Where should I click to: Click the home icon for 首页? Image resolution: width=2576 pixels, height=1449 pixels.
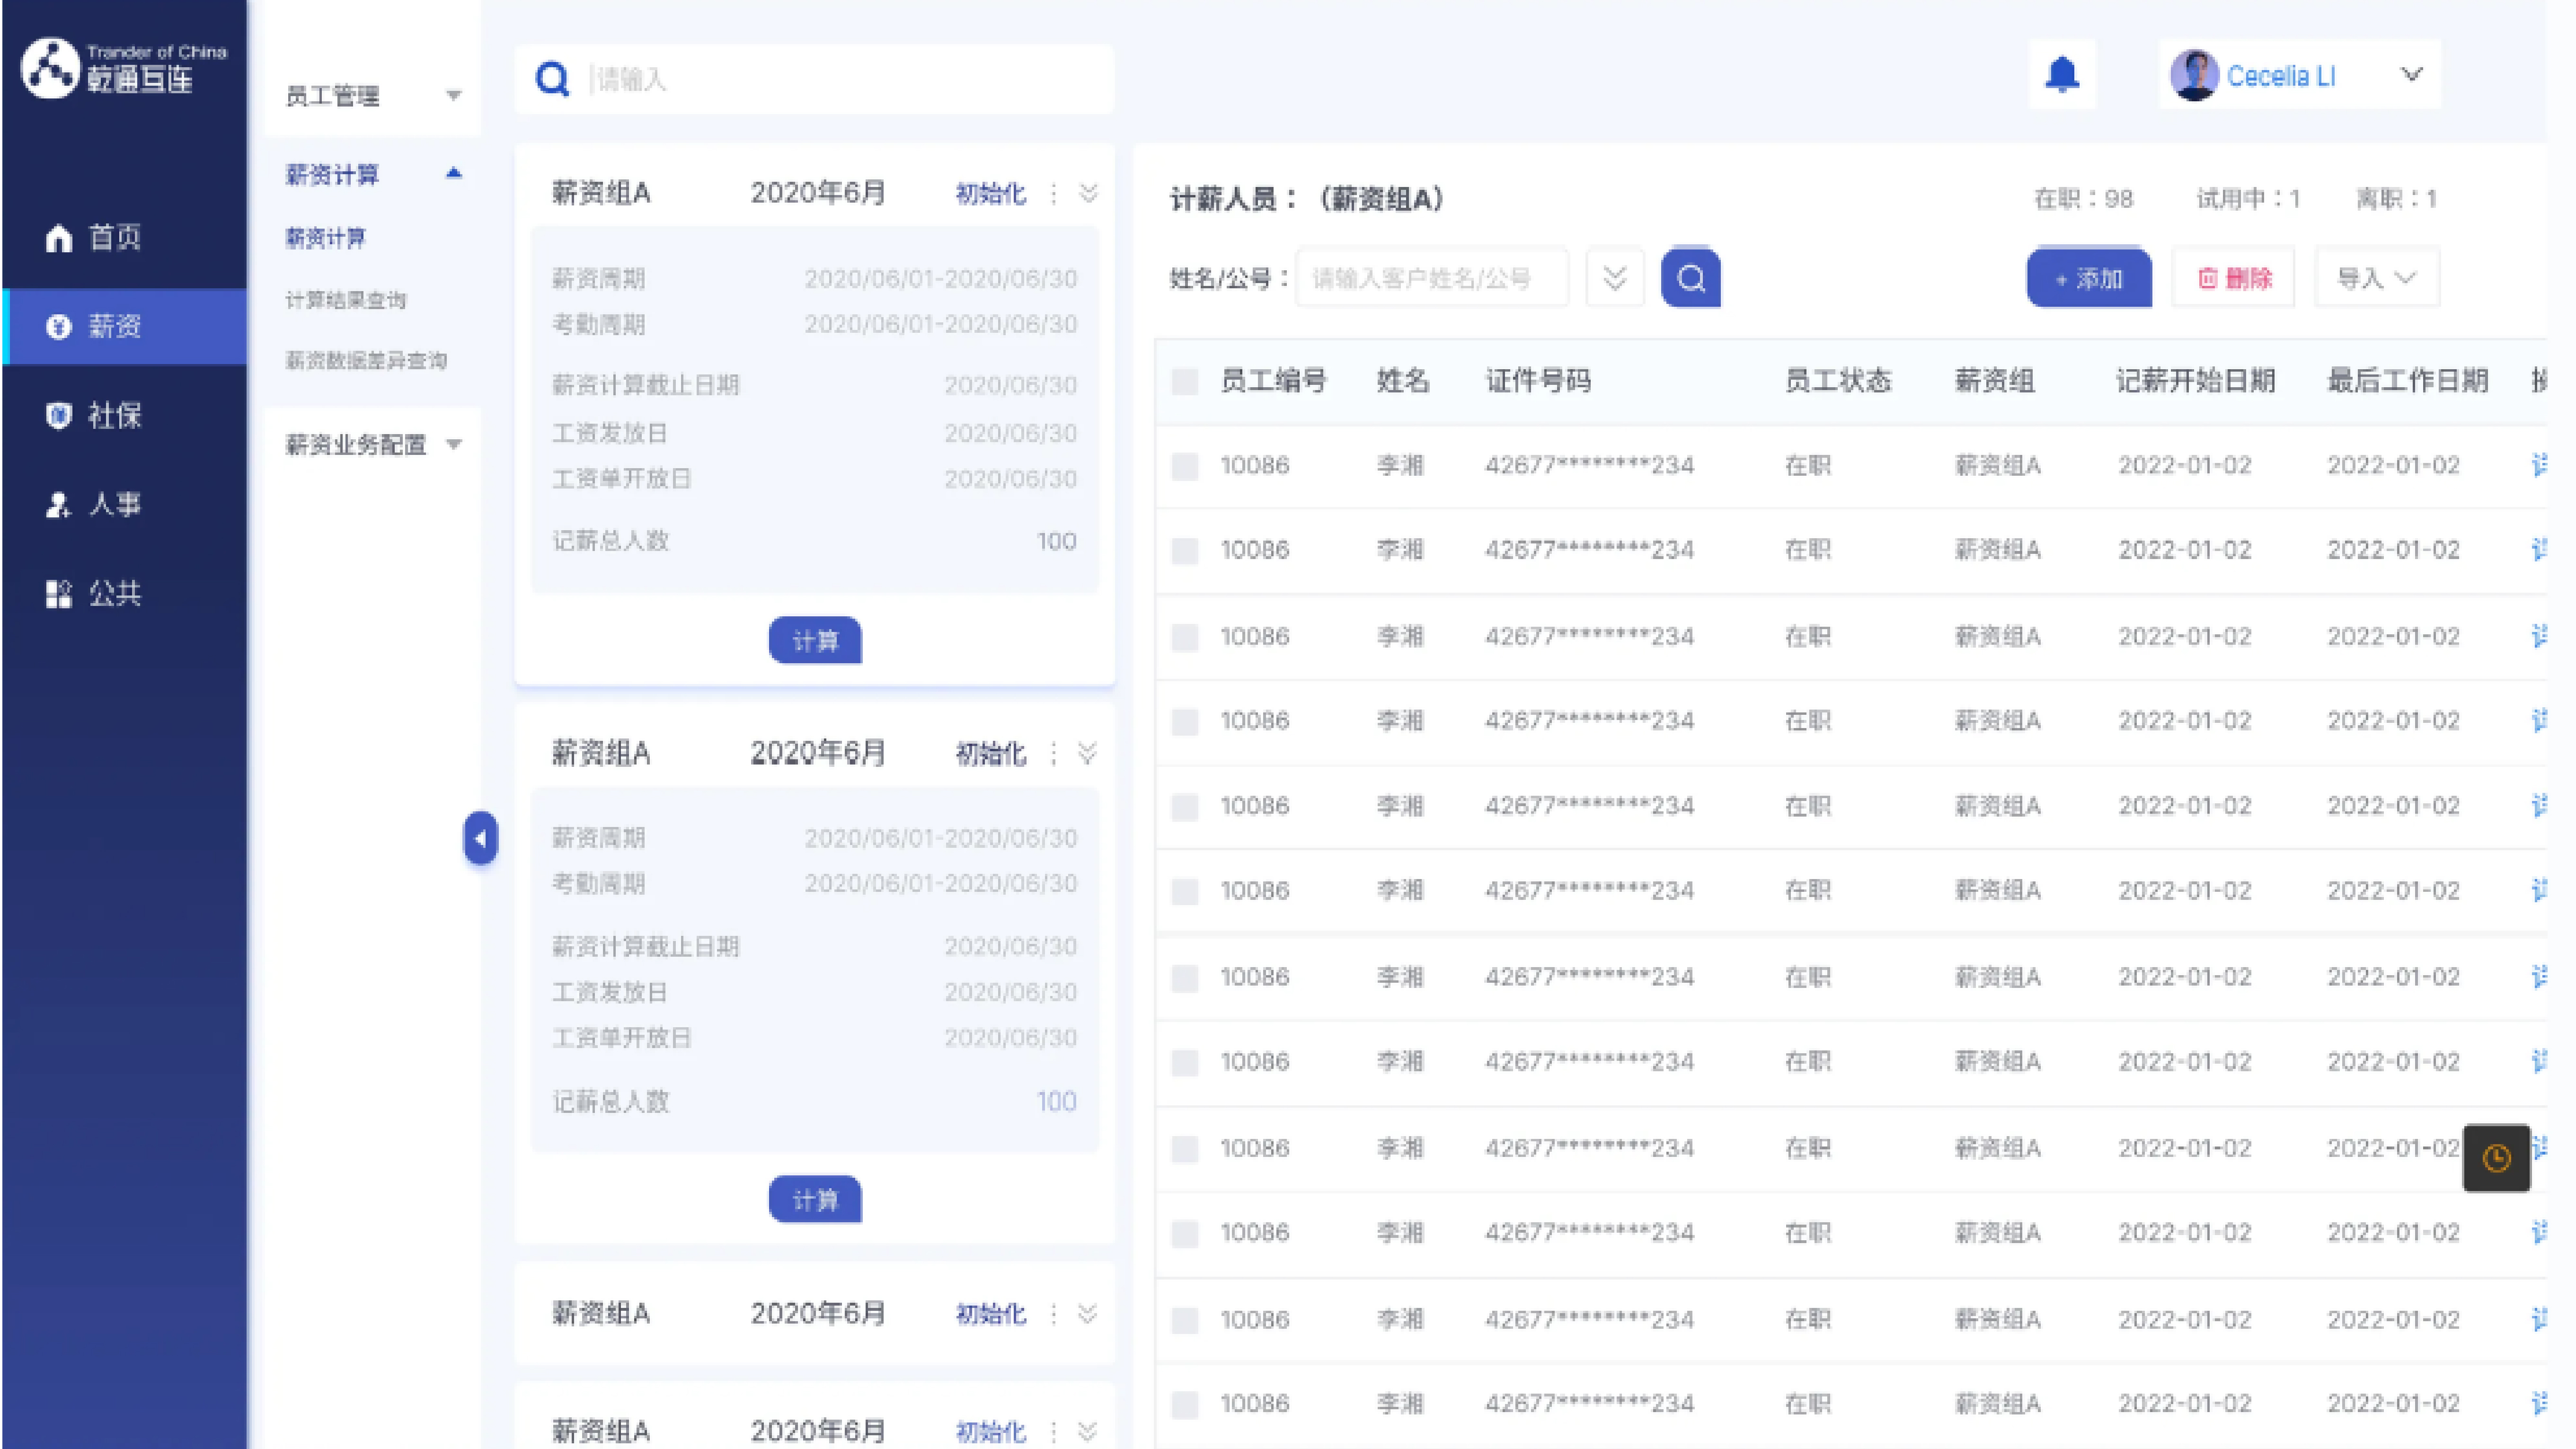tap(59, 238)
